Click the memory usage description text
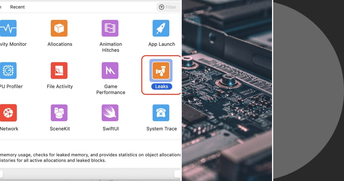The height and width of the screenshot is (181, 344). [x=86, y=157]
